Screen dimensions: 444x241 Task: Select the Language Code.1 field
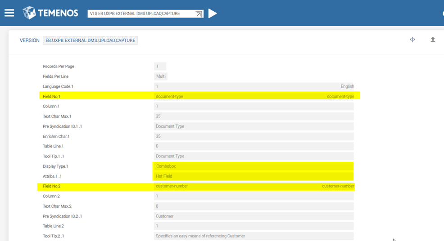pos(253,86)
